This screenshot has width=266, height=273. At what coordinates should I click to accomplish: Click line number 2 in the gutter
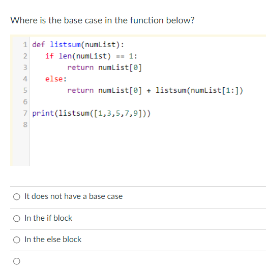click(x=25, y=56)
